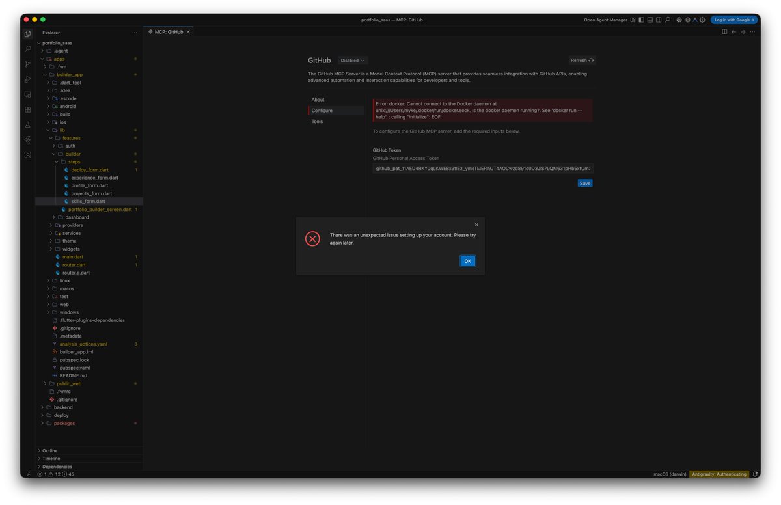Open deploy_form.dart file

90,170
